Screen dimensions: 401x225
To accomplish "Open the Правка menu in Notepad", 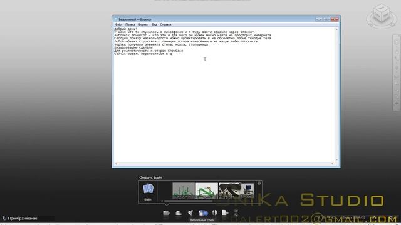I will [130, 24].
